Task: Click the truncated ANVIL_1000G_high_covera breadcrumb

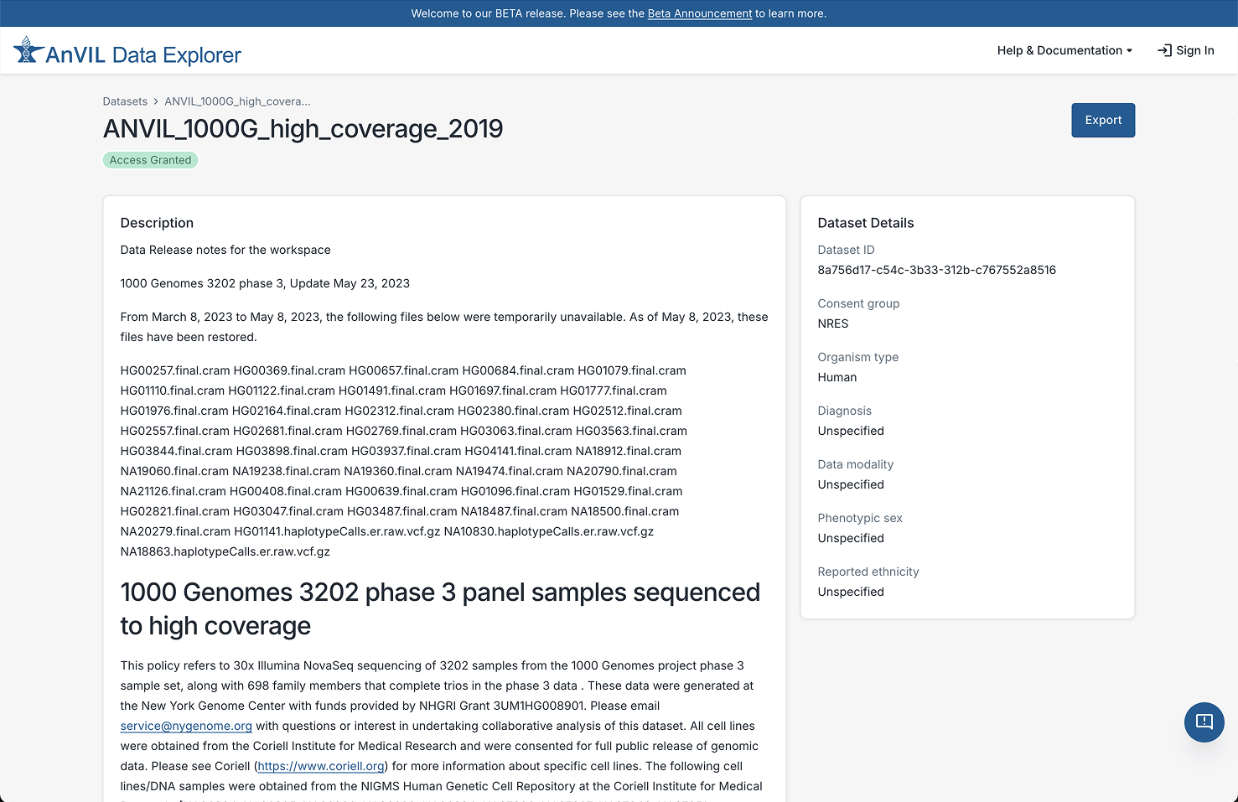Action: point(236,101)
